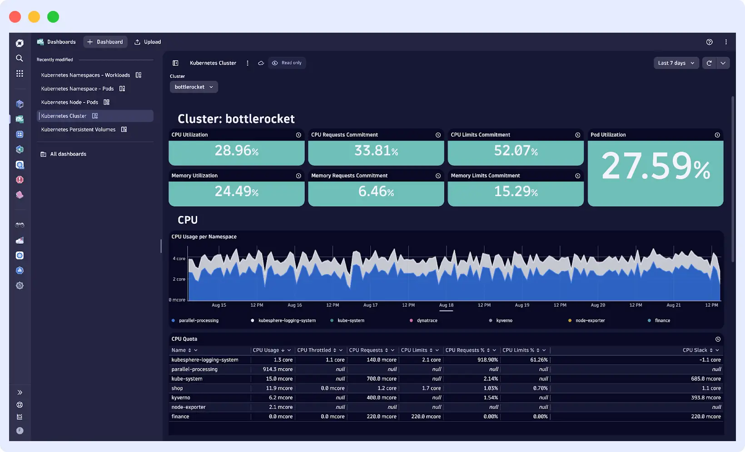Image resolution: width=745 pixels, height=452 pixels.
Task: Open the Dashboards panel icon
Action: click(19, 119)
